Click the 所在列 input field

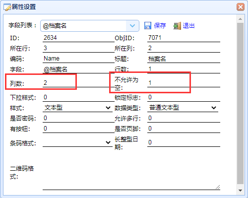(184, 48)
